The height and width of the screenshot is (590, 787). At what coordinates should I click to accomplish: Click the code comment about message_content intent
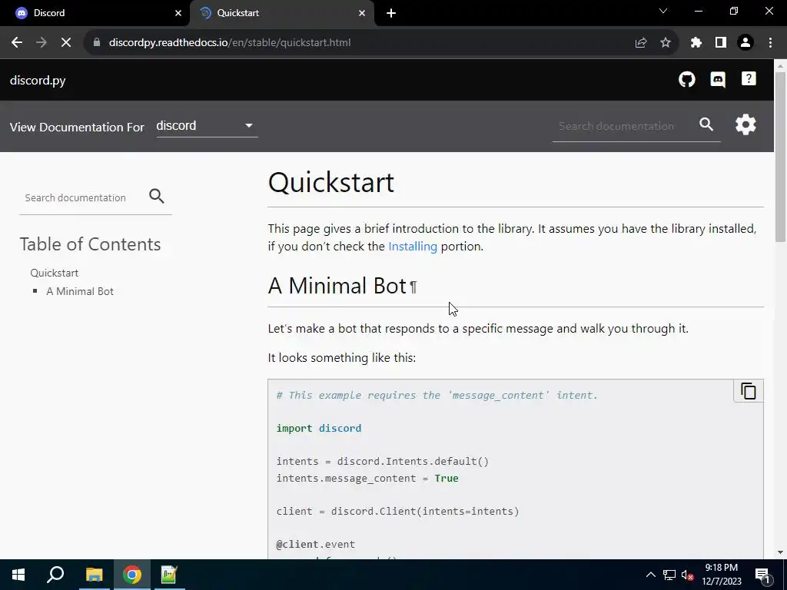(x=437, y=396)
